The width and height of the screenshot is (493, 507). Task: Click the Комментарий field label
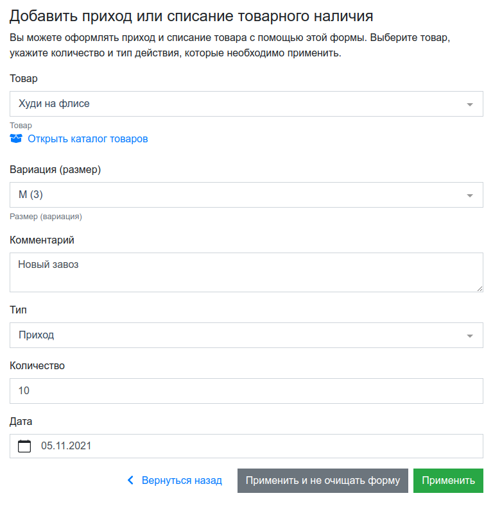[42, 240]
